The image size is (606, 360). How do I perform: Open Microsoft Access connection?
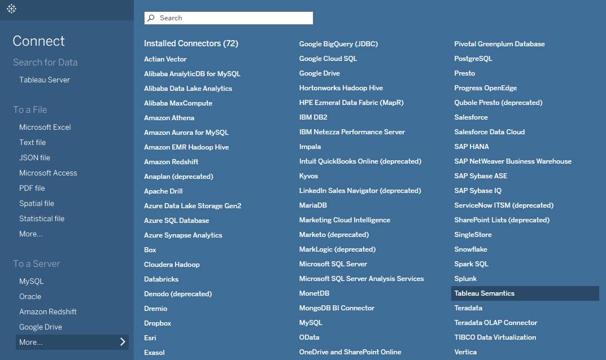48,173
